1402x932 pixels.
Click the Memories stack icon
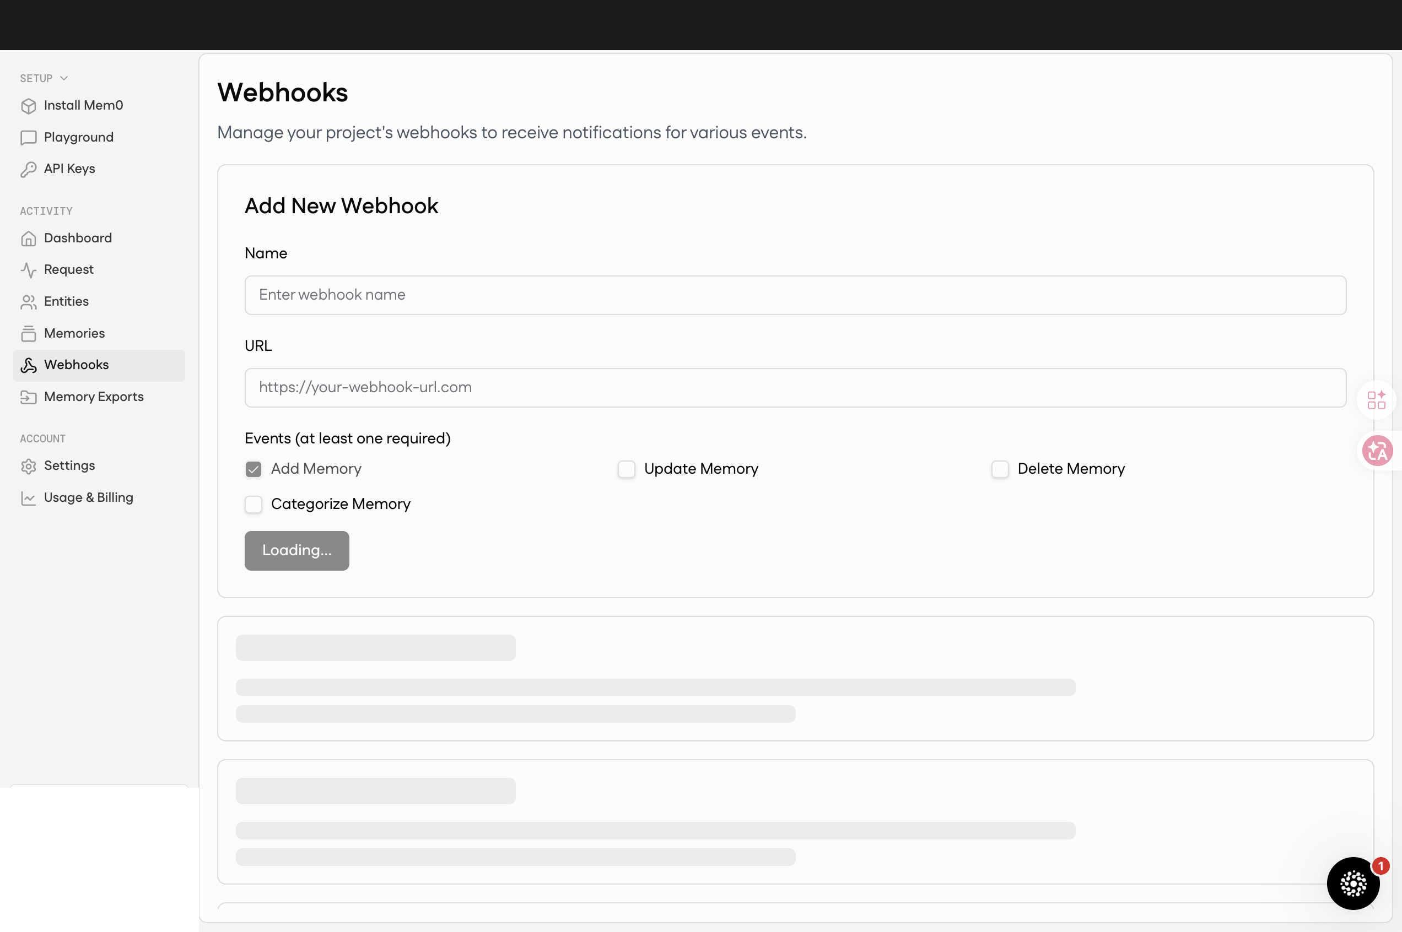click(29, 333)
